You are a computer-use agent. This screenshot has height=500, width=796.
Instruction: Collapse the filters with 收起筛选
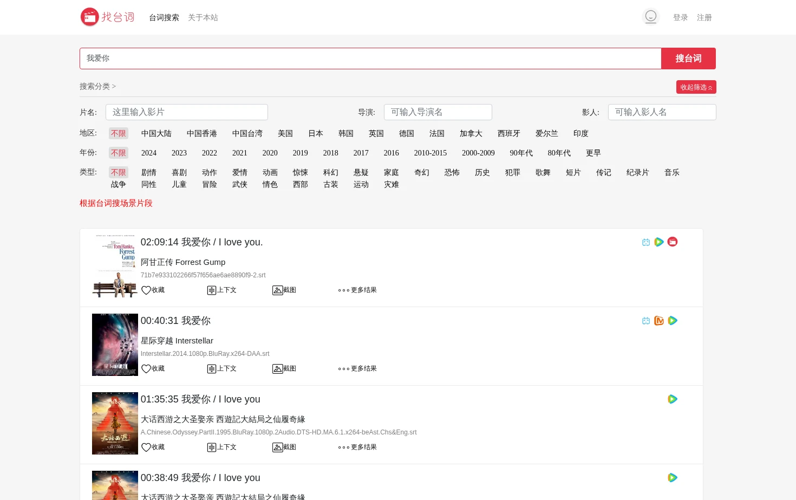coord(696,87)
